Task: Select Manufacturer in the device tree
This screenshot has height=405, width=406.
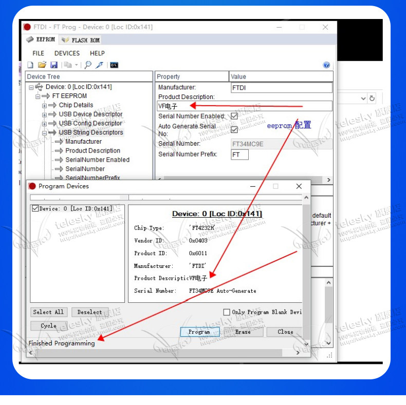Action: coord(83,142)
